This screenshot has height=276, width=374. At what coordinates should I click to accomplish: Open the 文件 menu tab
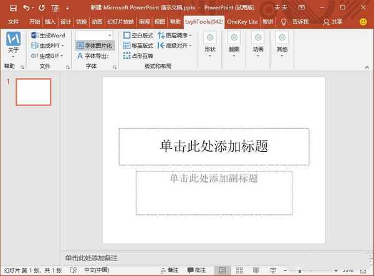point(13,21)
